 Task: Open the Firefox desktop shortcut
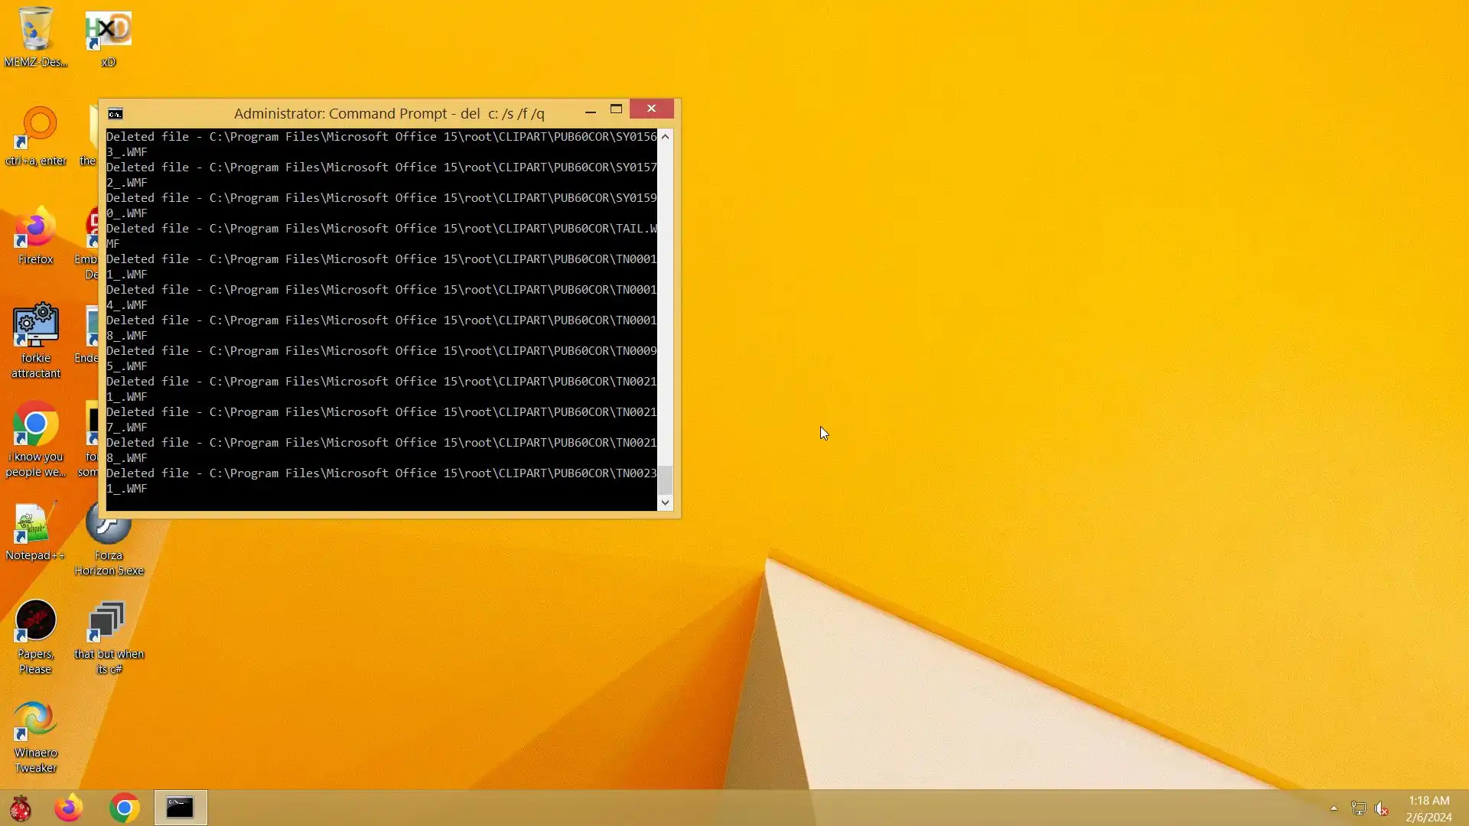pyautogui.click(x=35, y=229)
